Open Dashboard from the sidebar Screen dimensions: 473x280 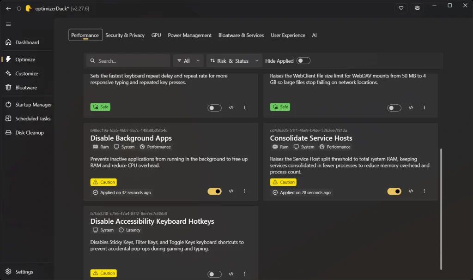coord(26,42)
